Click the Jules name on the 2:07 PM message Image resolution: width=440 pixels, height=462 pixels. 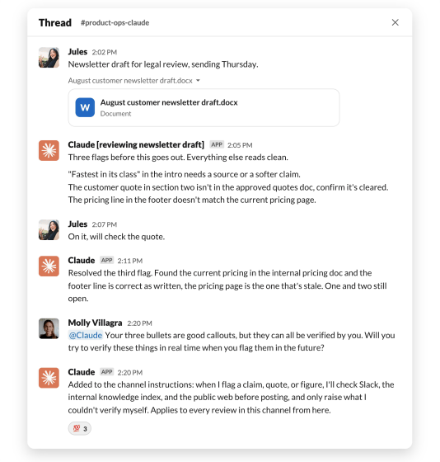[77, 224]
